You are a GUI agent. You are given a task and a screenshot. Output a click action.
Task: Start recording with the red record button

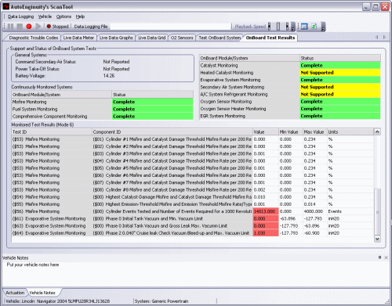29,27
